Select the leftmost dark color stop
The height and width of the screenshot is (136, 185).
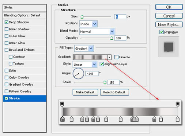[63, 119]
